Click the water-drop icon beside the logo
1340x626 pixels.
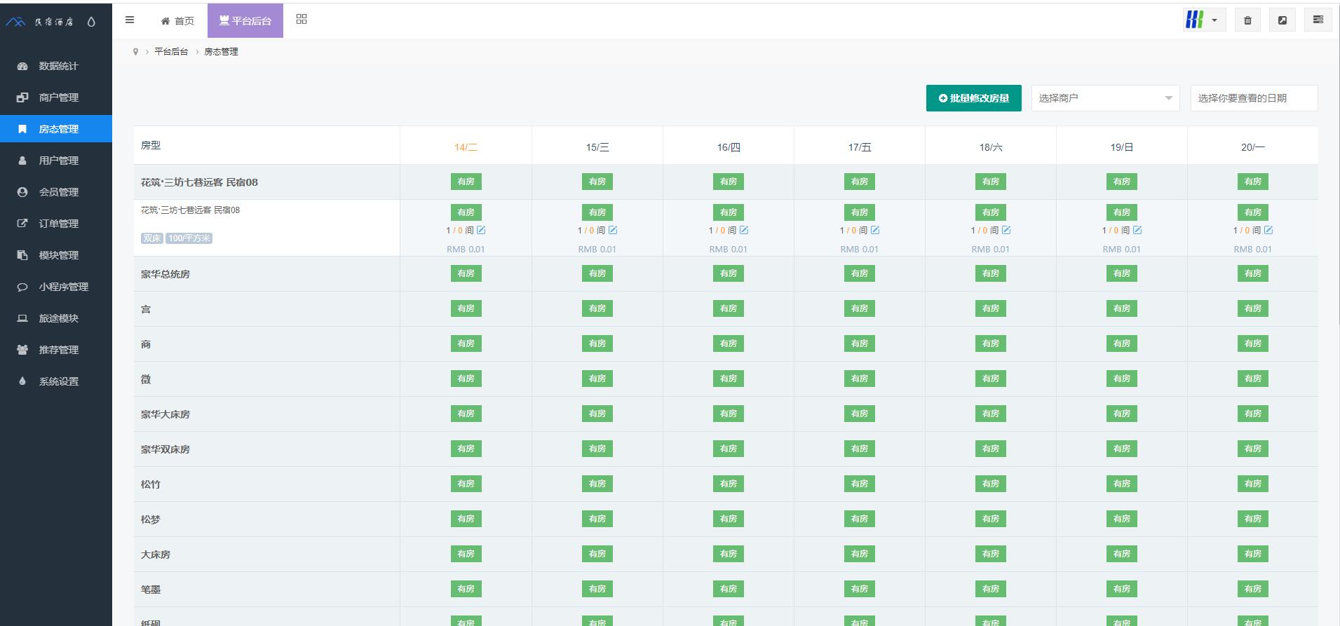[x=91, y=22]
